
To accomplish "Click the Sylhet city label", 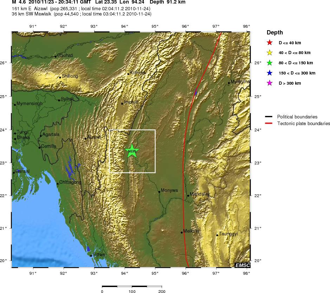I will 67,99.
